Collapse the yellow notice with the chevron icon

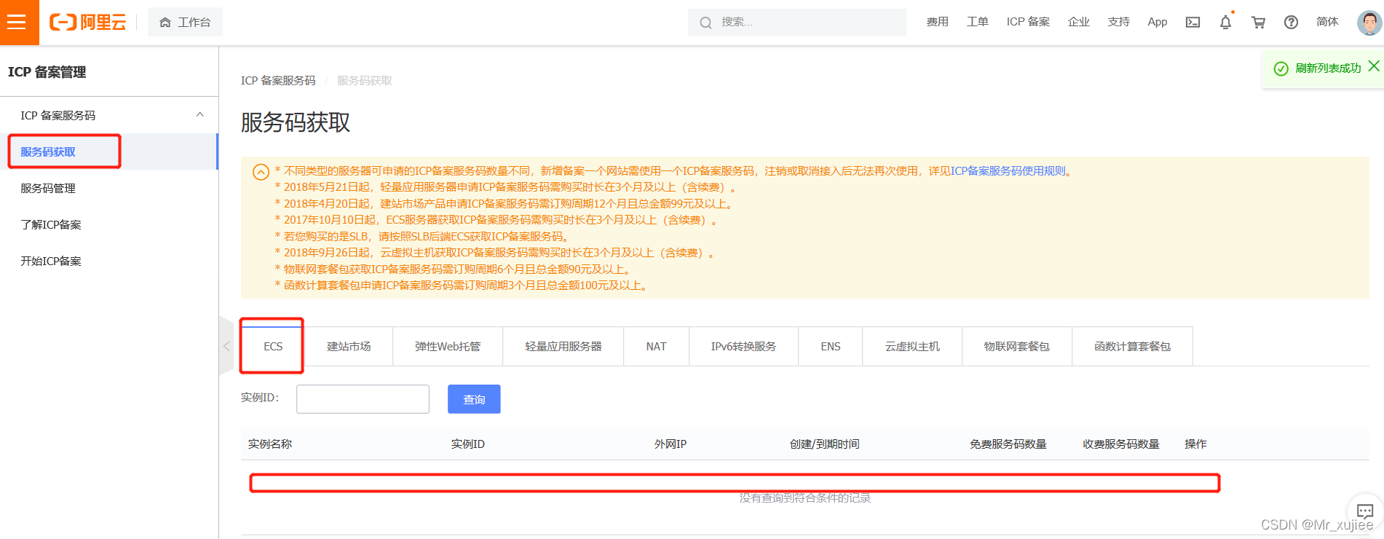tap(261, 172)
